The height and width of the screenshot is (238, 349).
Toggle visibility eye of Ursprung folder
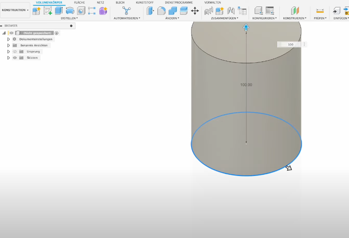click(15, 52)
